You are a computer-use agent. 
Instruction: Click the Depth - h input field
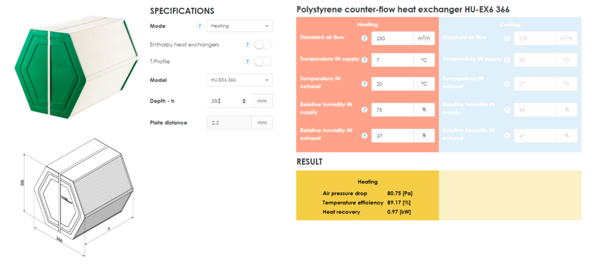click(x=224, y=101)
